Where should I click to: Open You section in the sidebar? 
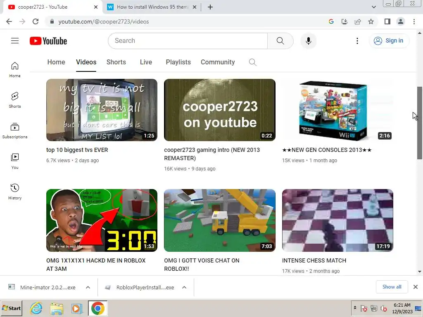point(15,161)
